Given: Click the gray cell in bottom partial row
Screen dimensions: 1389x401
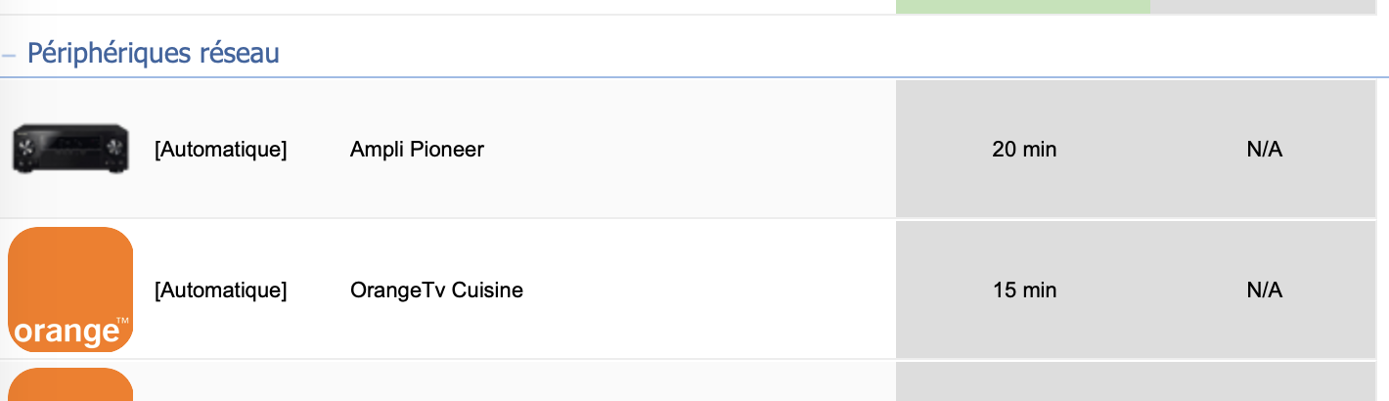Looking at the screenshot, I should pos(1136,381).
